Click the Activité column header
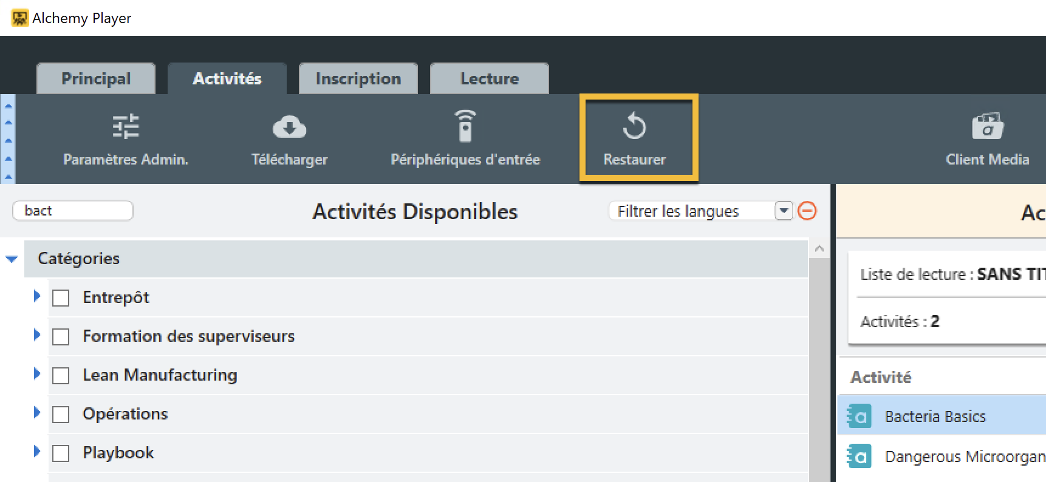The width and height of the screenshot is (1046, 482). tap(881, 378)
